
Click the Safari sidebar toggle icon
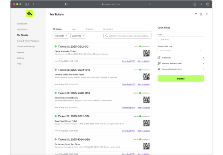point(27,4)
